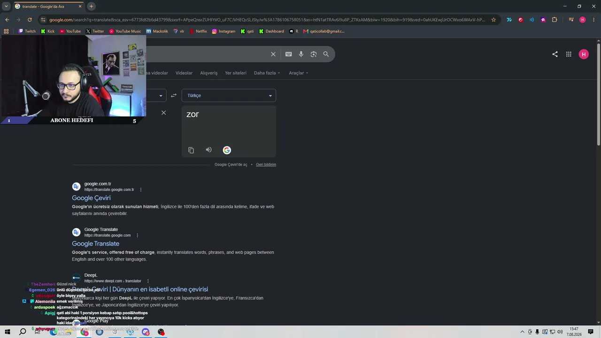Open the qaticollab Gmail bookmark
Screen dimensions: 601x338
point(324,31)
